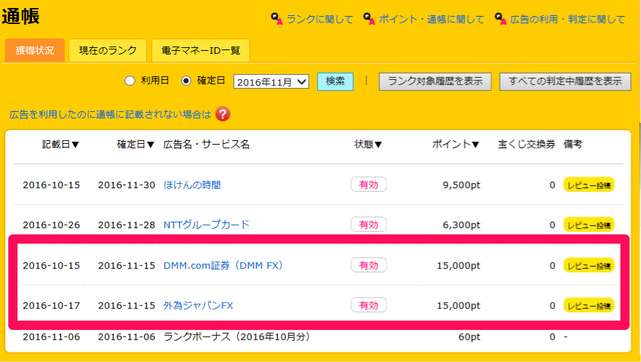Open the ランクに関して help link
Viewport: 641px width, 362px height.
tap(319, 19)
